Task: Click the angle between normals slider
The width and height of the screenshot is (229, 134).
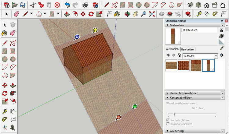Action: (x=174, y=115)
